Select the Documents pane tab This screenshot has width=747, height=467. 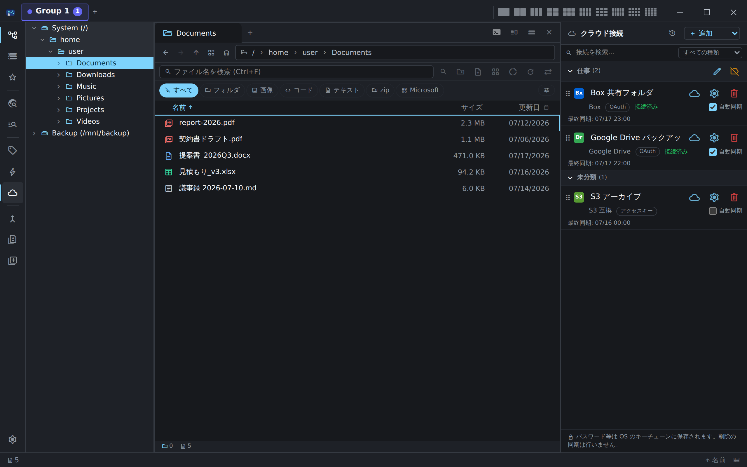(x=198, y=33)
